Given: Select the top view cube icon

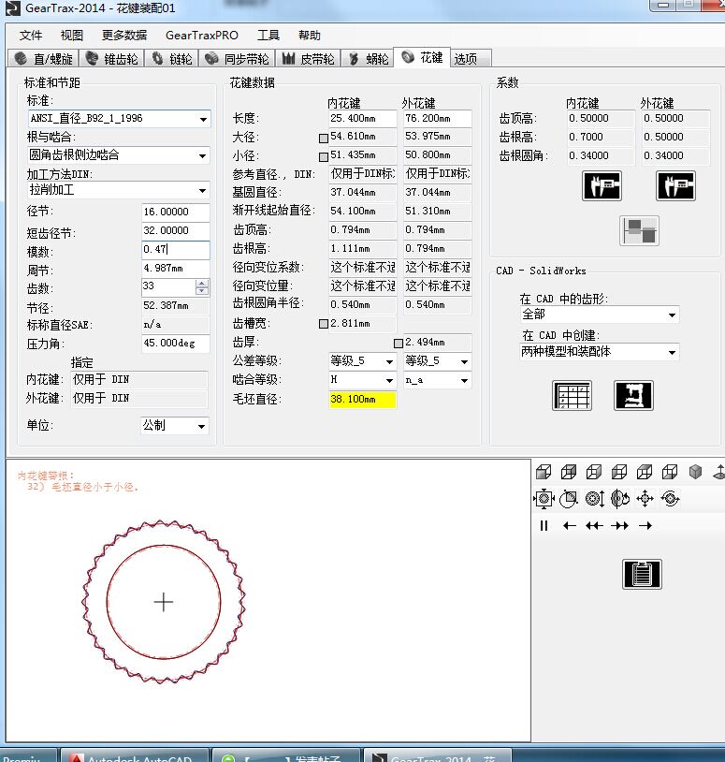Looking at the screenshot, I should coord(645,472).
